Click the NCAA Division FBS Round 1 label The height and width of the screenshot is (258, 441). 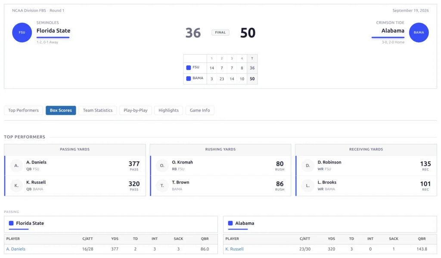(x=38, y=10)
